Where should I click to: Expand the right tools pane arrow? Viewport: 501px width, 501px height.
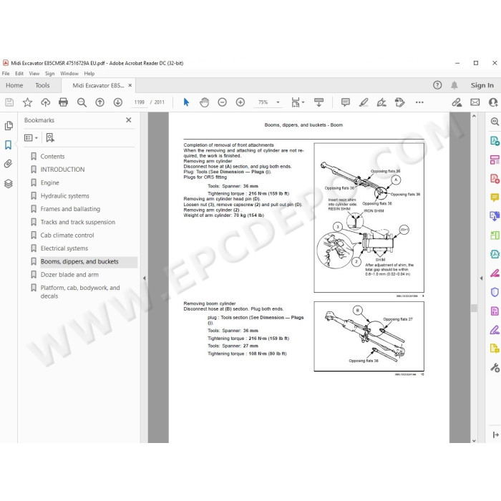[481, 278]
